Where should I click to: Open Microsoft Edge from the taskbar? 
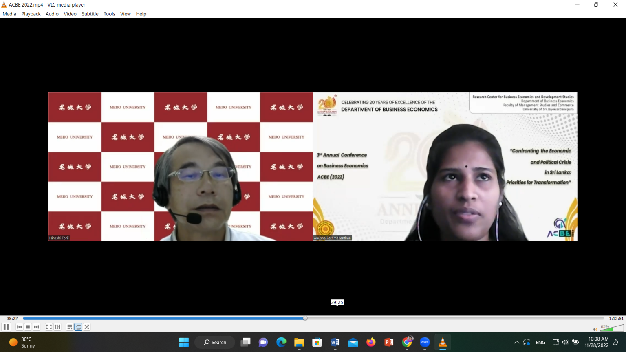tap(281, 342)
